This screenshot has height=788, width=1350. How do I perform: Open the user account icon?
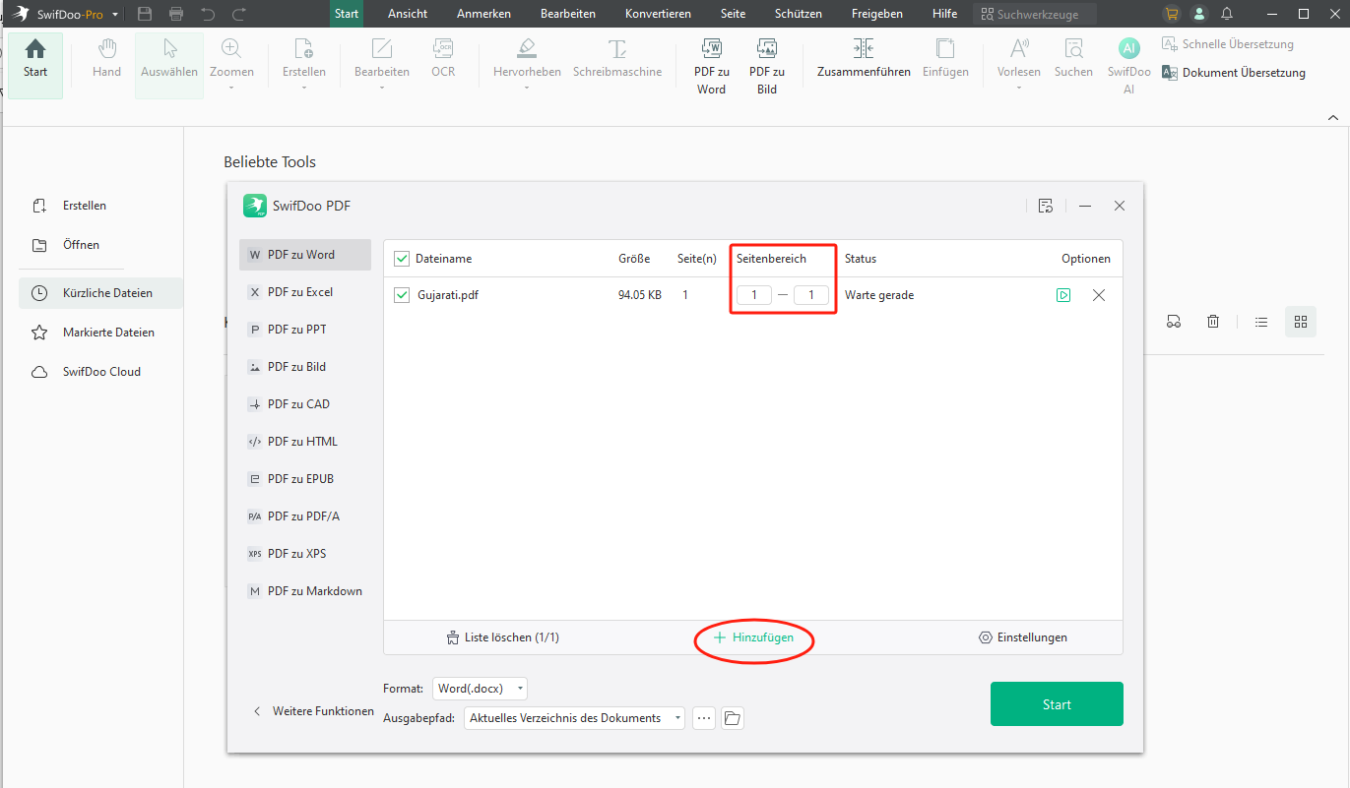click(x=1198, y=14)
